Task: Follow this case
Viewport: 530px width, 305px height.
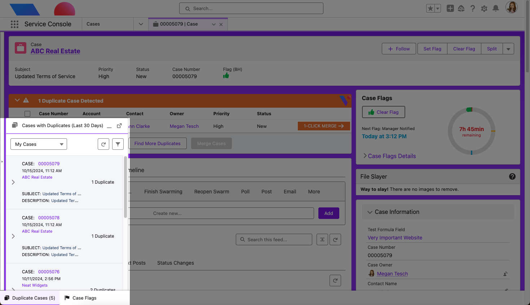Action: [x=399, y=49]
